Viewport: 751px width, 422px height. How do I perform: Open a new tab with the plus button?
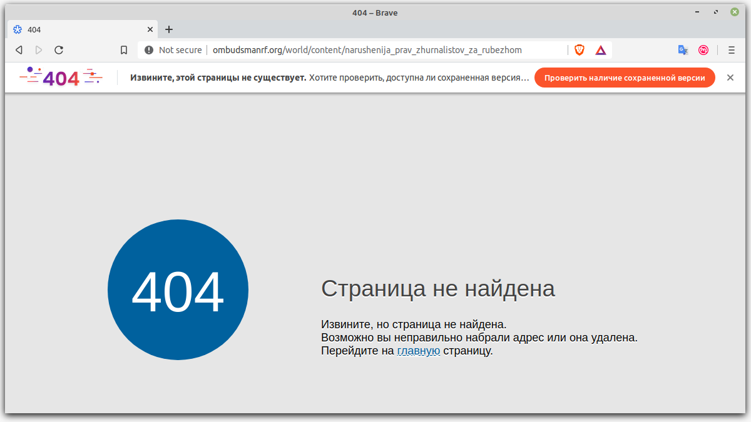(169, 29)
